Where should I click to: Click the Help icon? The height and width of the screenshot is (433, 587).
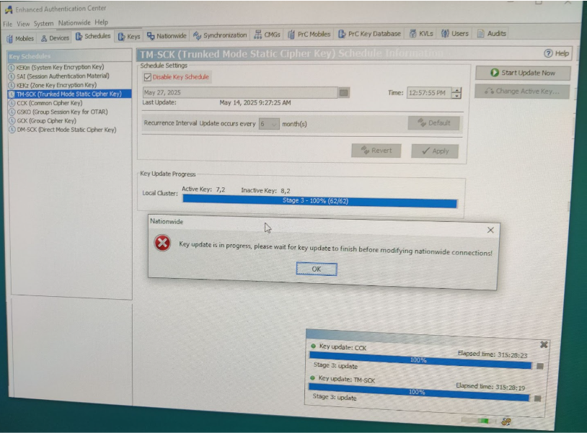548,52
